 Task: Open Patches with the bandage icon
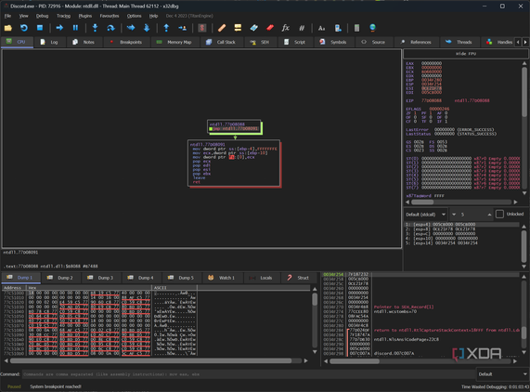tap(222, 28)
